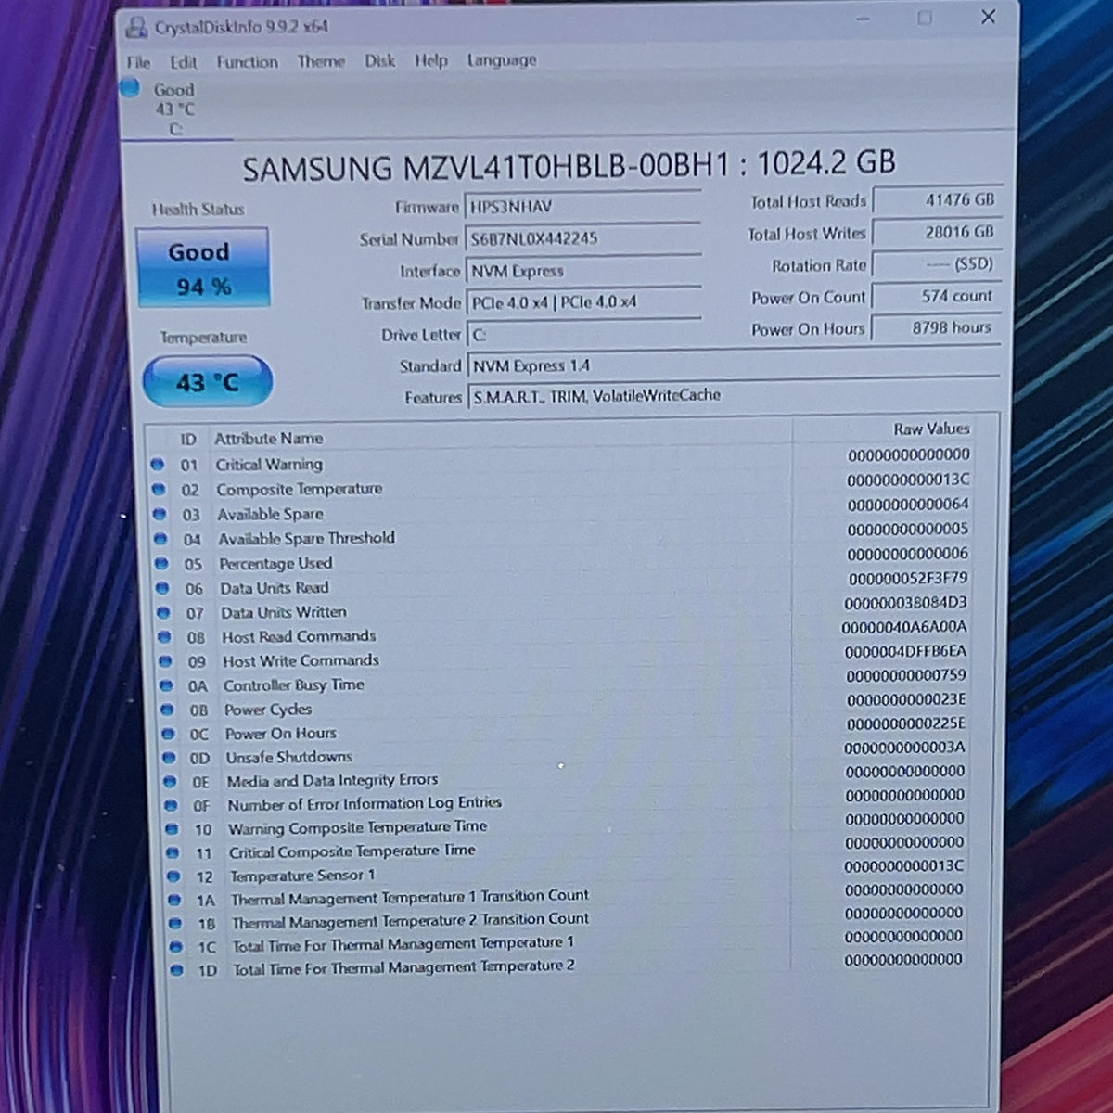Click the Standard field NVM Express 1.4
This screenshot has height=1113, width=1113.
coord(734,365)
